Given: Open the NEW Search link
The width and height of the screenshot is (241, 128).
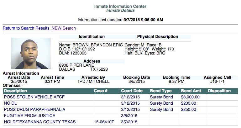Looking at the screenshot, I should pos(64,28).
